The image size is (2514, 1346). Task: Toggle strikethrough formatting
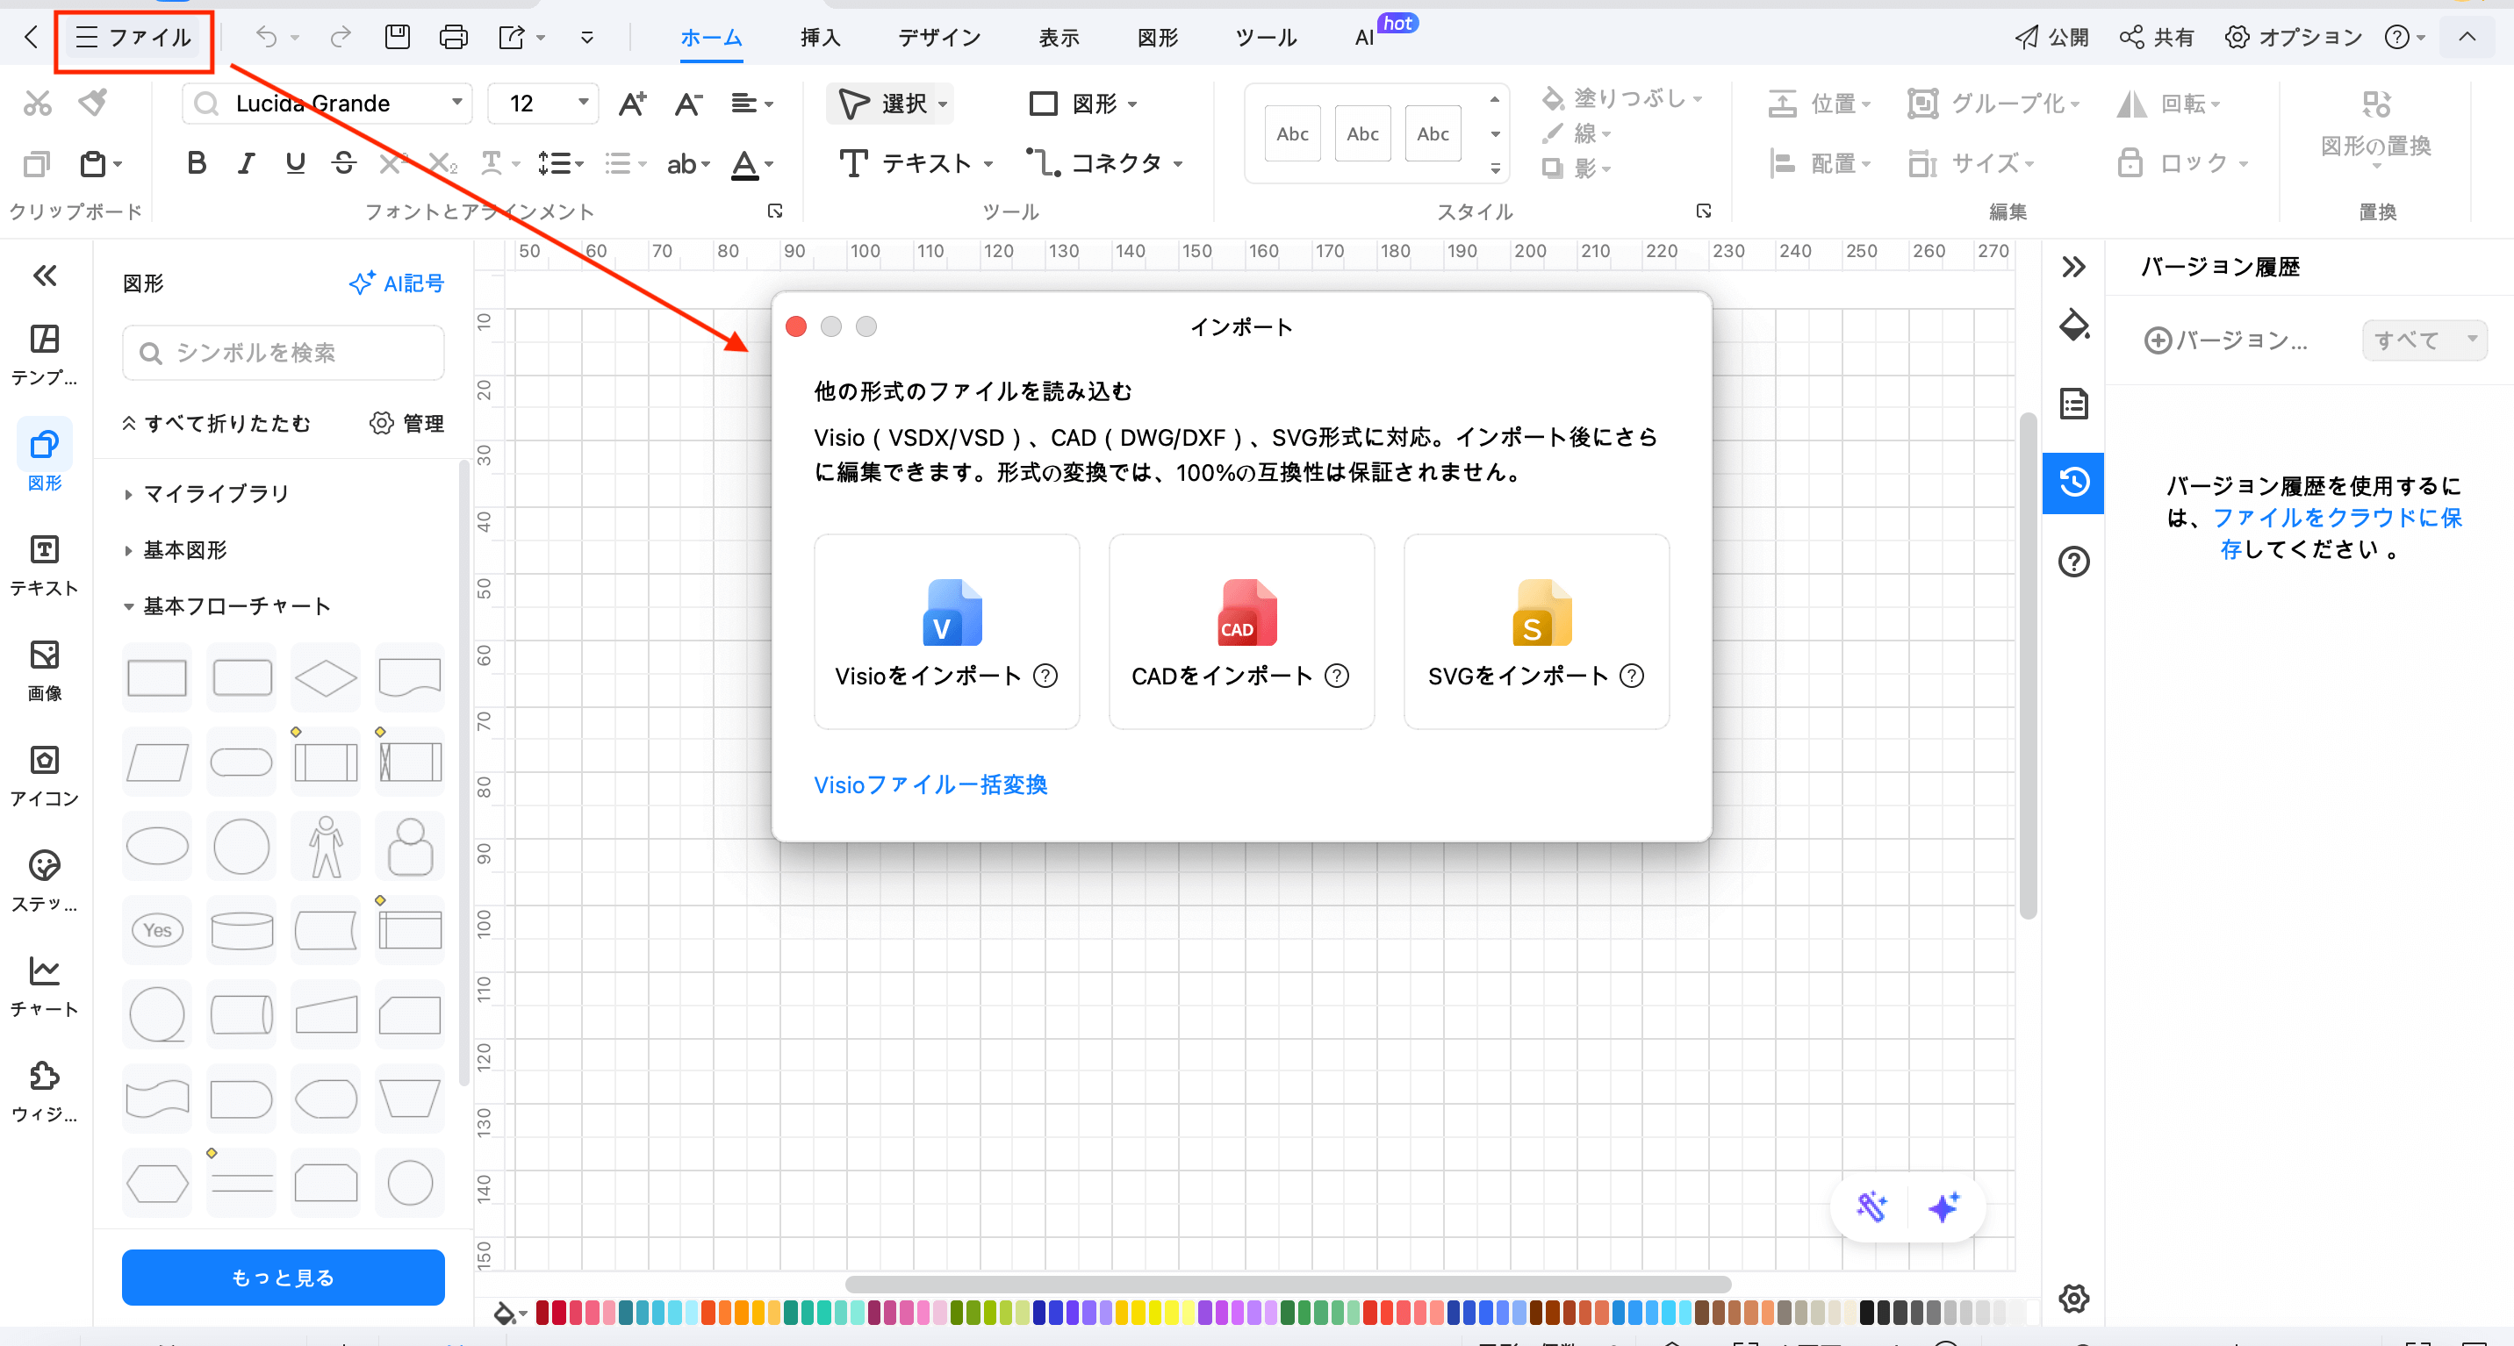pos(343,163)
